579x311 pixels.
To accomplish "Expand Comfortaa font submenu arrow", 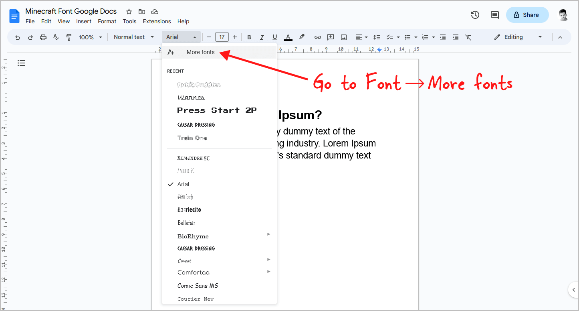I will [269, 272].
